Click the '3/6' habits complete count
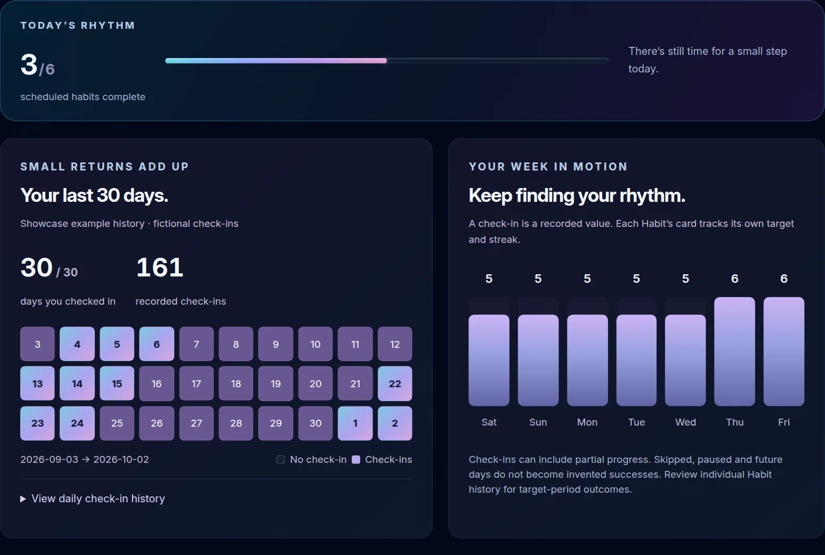 click(37, 65)
